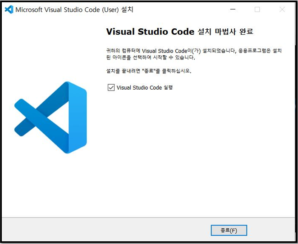Uncheck the Visual Studio Code 실행 checkbox

pos(111,87)
